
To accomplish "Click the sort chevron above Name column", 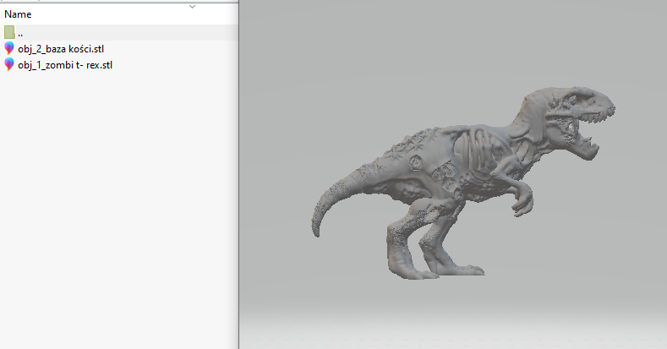I will pyautogui.click(x=192, y=6).
